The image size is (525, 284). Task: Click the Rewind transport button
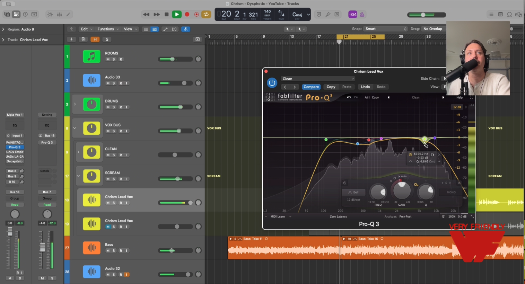pyautogui.click(x=146, y=14)
